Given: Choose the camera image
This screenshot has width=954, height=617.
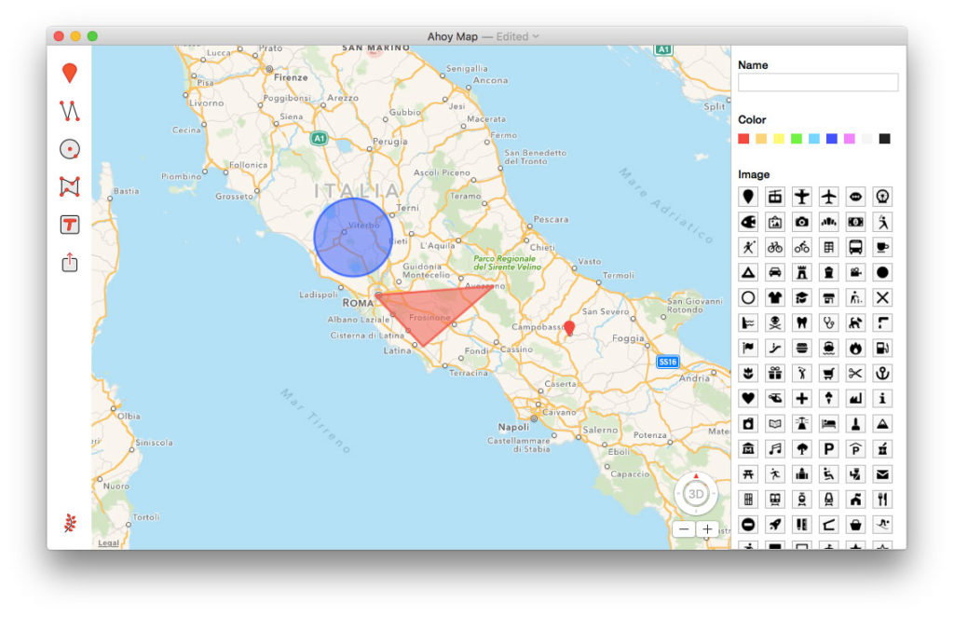Looking at the screenshot, I should tap(802, 222).
